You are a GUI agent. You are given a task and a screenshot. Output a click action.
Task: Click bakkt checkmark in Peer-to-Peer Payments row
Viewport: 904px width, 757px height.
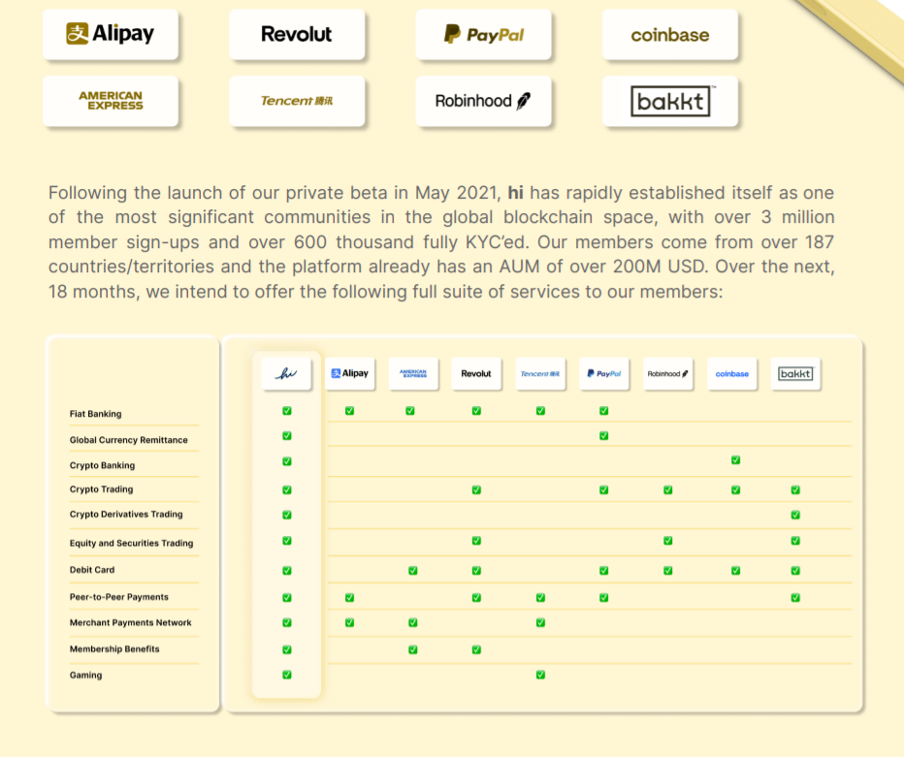795,597
